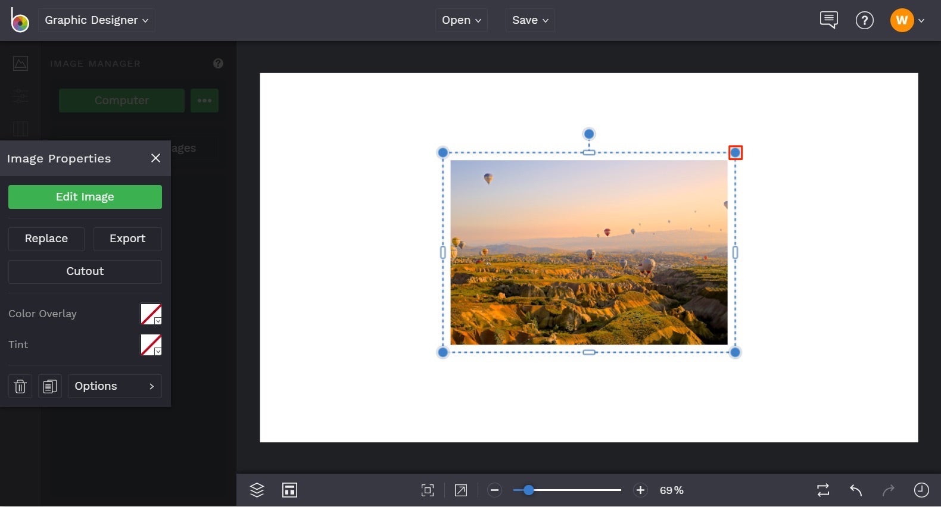Click the resize canvas icon
This screenshot has width=941, height=507.
(x=461, y=490)
